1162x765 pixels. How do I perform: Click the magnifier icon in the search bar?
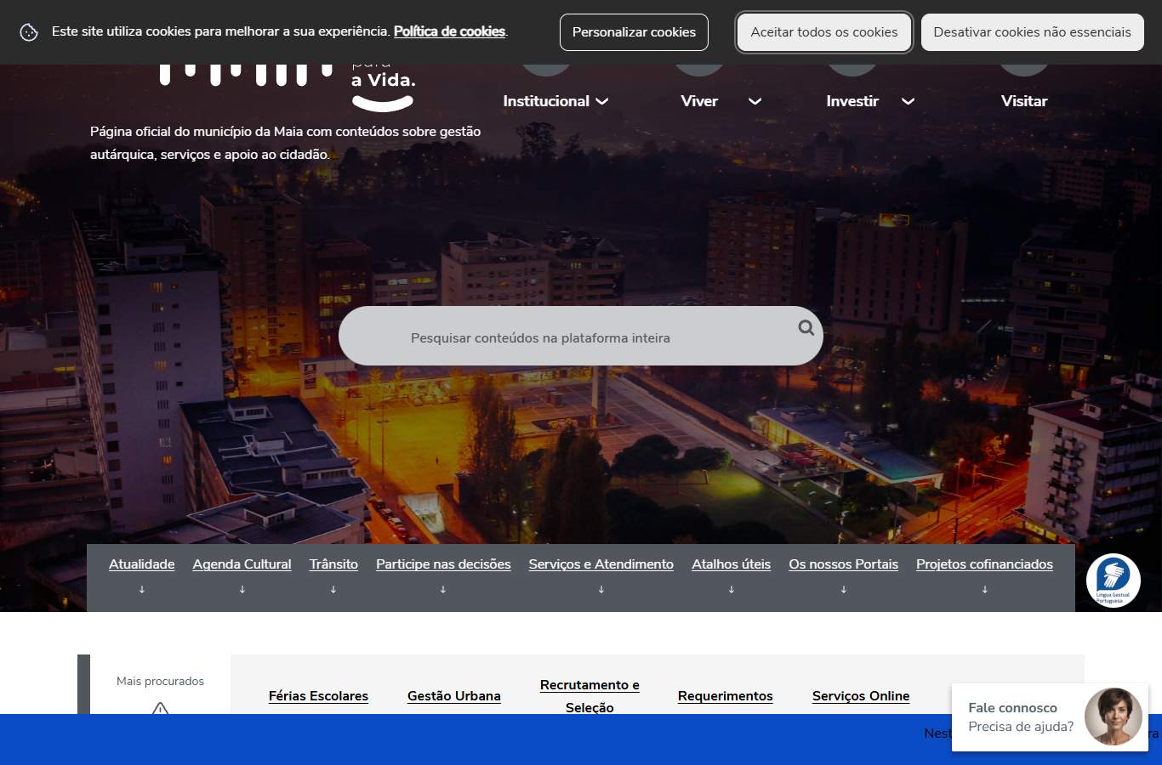[806, 328]
